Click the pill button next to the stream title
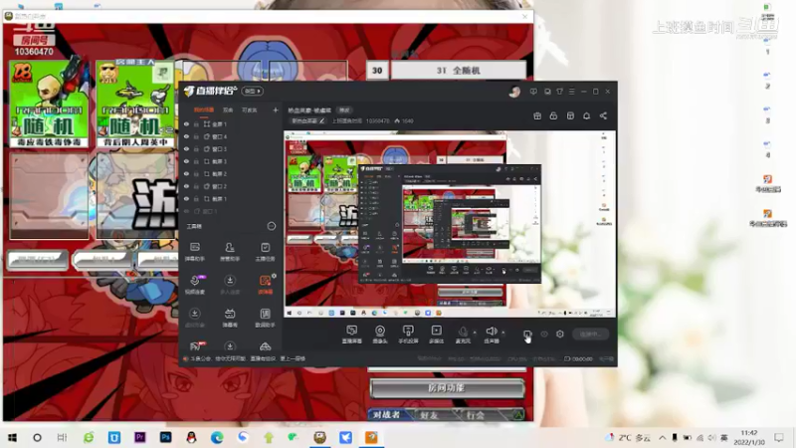 click(x=344, y=111)
